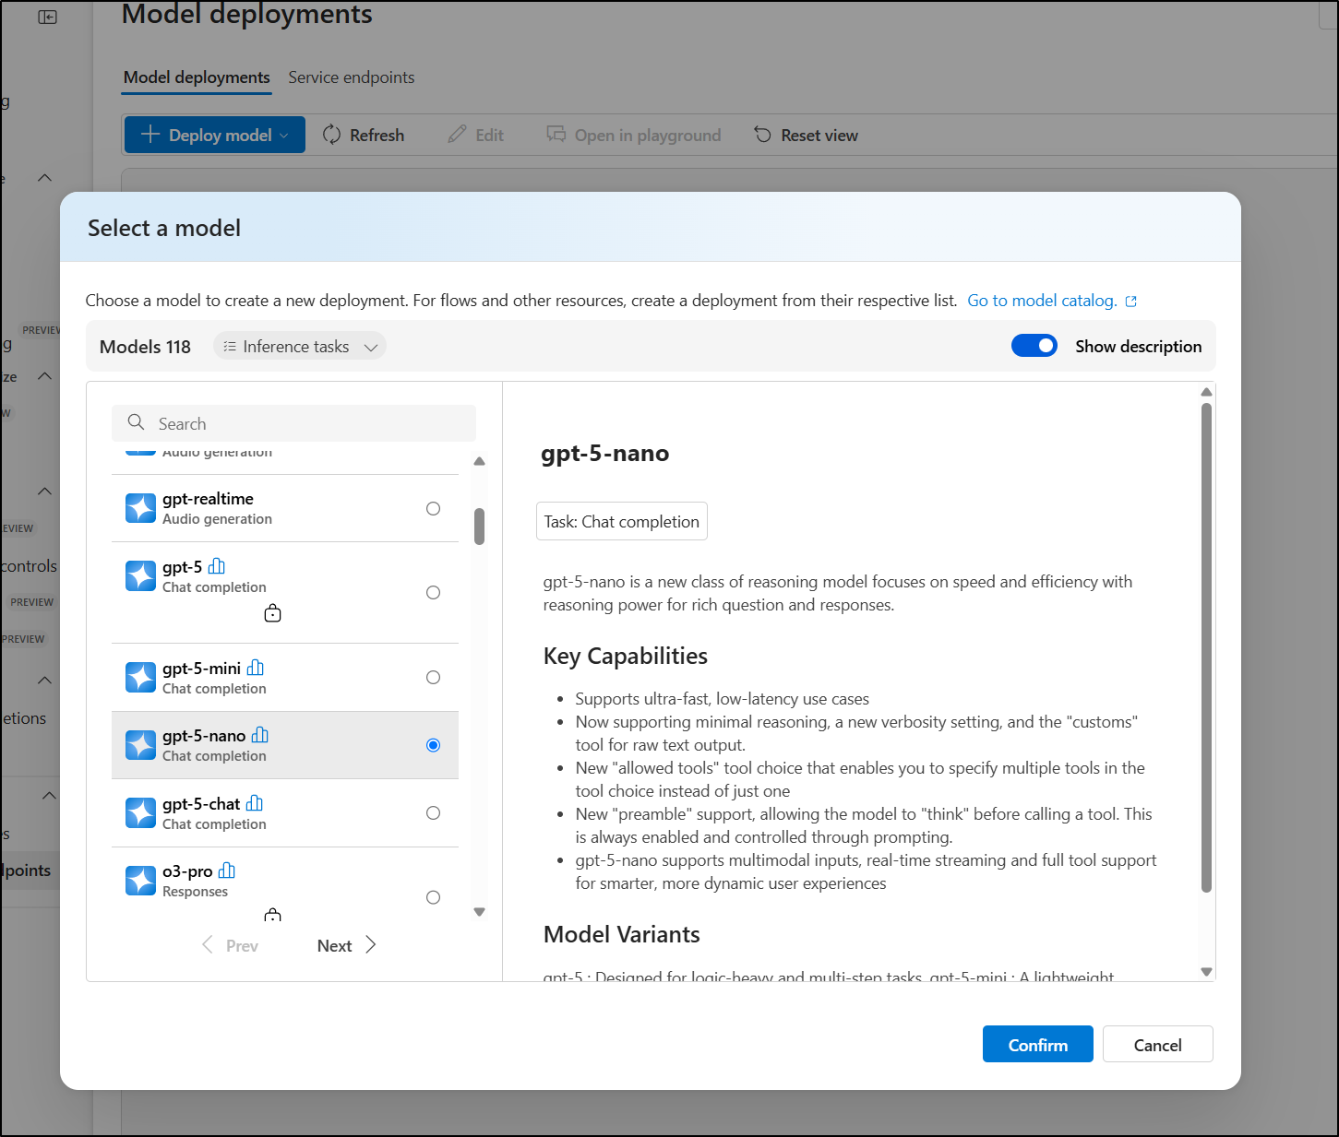The width and height of the screenshot is (1339, 1137).
Task: Click the benchmark chart icon beside gpt-5-mini
Action: 256,668
